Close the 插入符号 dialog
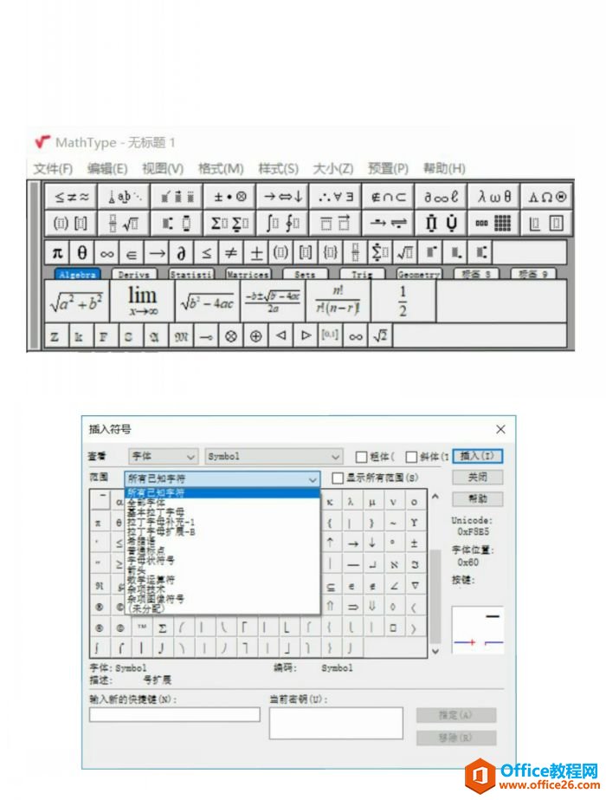The image size is (606, 800). point(500,430)
